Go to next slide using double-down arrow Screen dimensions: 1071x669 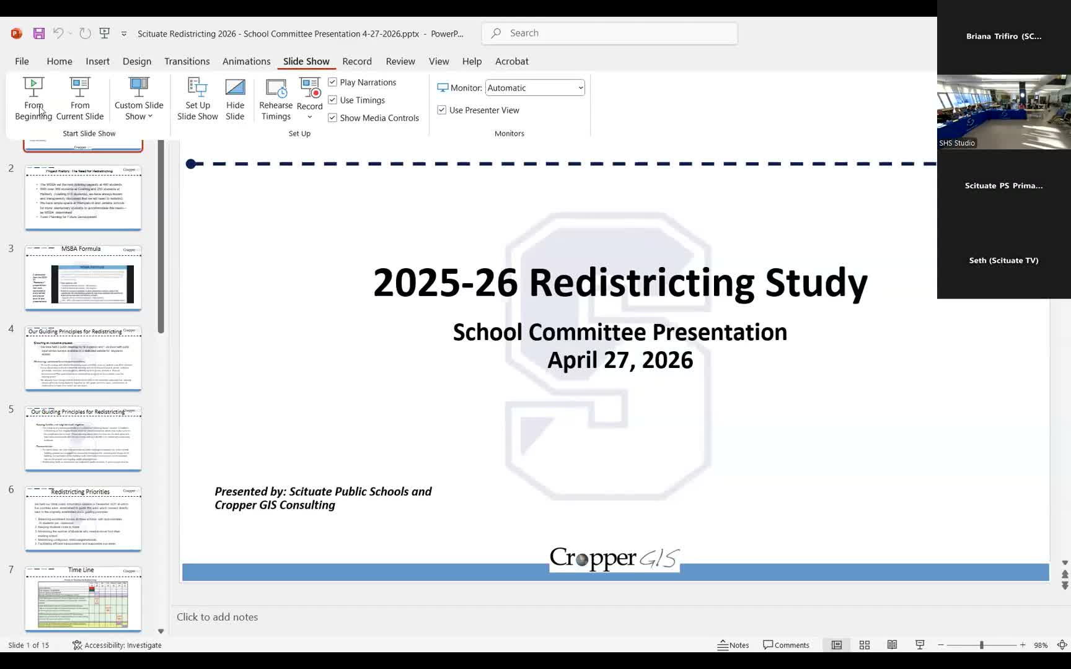click(1065, 585)
